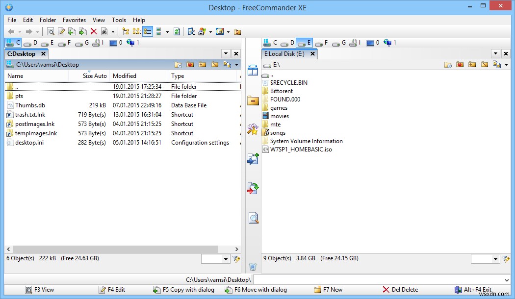Open the File menu
The height and width of the screenshot is (299, 515).
click(12, 20)
